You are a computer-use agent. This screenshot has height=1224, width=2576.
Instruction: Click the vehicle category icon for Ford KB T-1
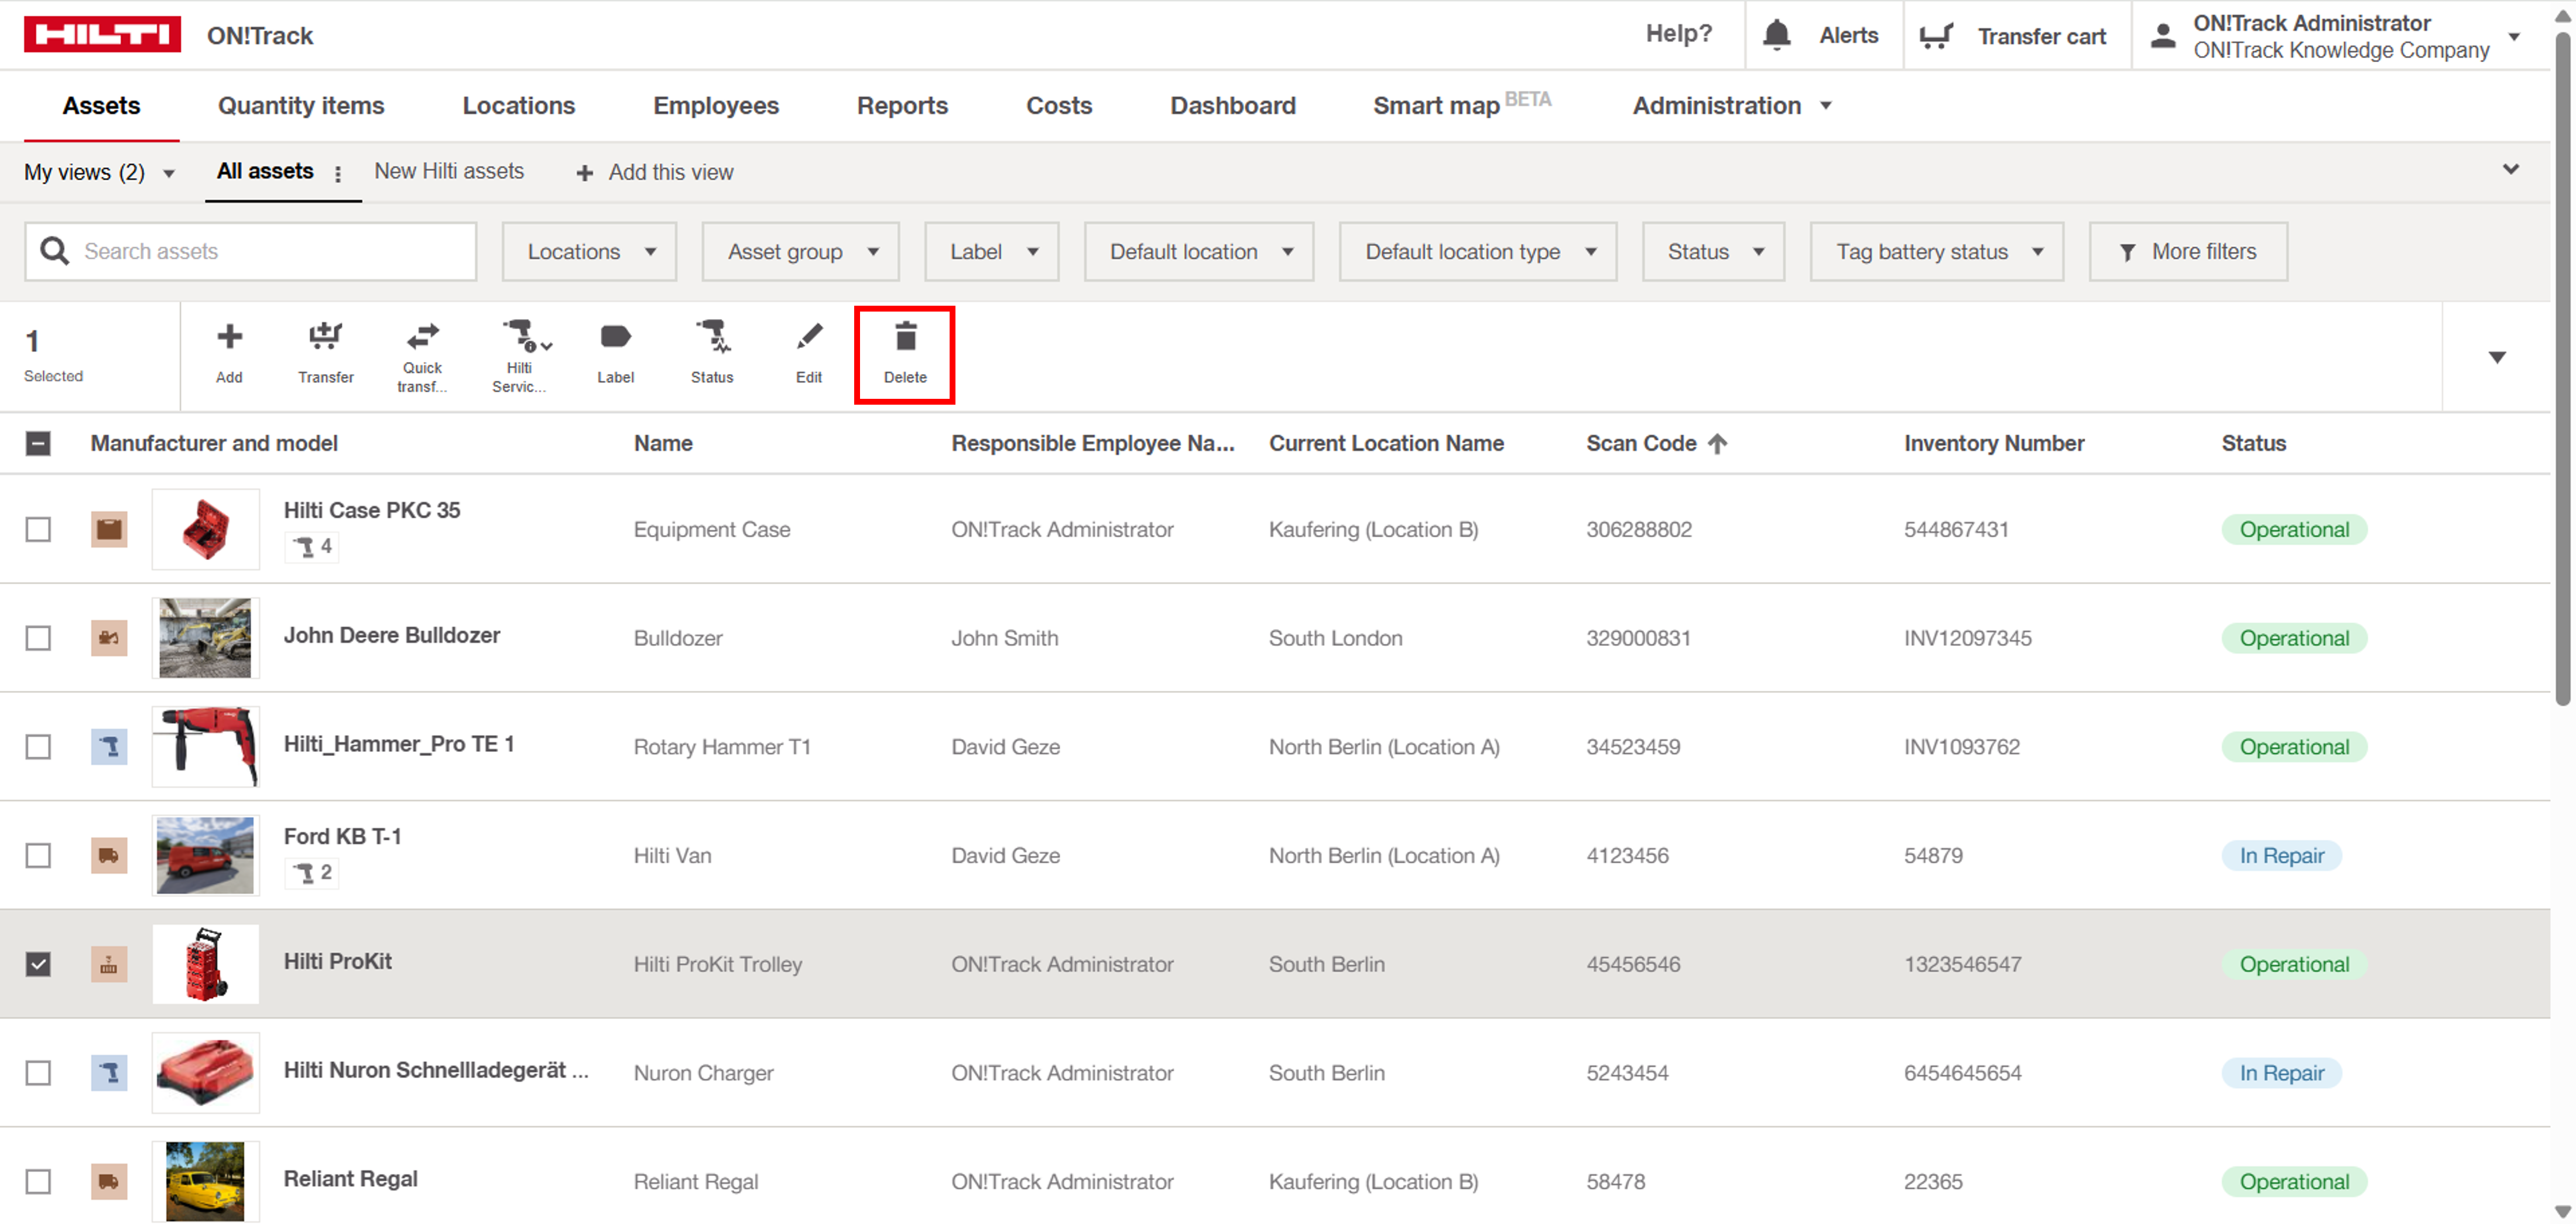tap(109, 856)
